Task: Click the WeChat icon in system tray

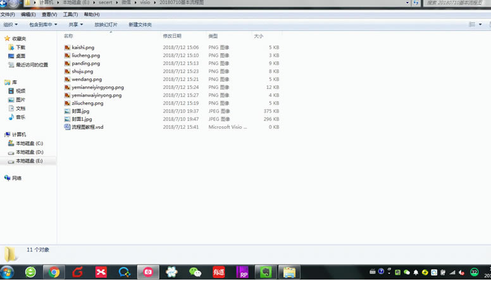Action: click(x=407, y=273)
